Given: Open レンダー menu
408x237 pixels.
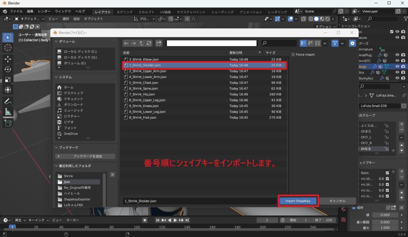Looking at the screenshot, I should (x=44, y=12).
